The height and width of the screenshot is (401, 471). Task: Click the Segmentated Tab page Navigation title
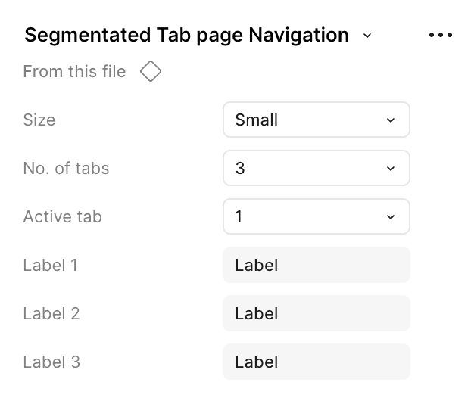pos(186,35)
